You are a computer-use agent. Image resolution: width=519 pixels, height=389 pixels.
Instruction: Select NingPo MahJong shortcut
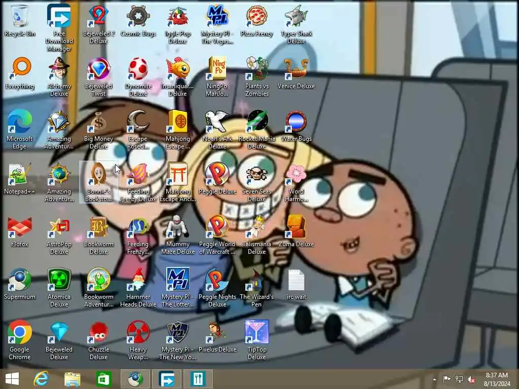click(x=217, y=77)
